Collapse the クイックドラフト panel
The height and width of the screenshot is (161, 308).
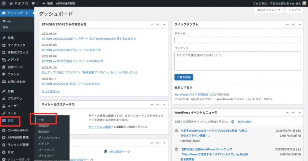click(300, 24)
